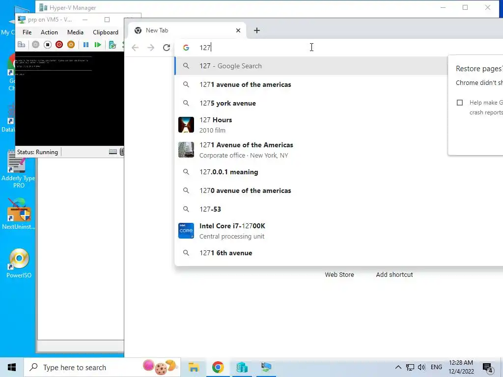
Task: Select the '127 - Google Search' suggestion
Action: click(x=311, y=66)
